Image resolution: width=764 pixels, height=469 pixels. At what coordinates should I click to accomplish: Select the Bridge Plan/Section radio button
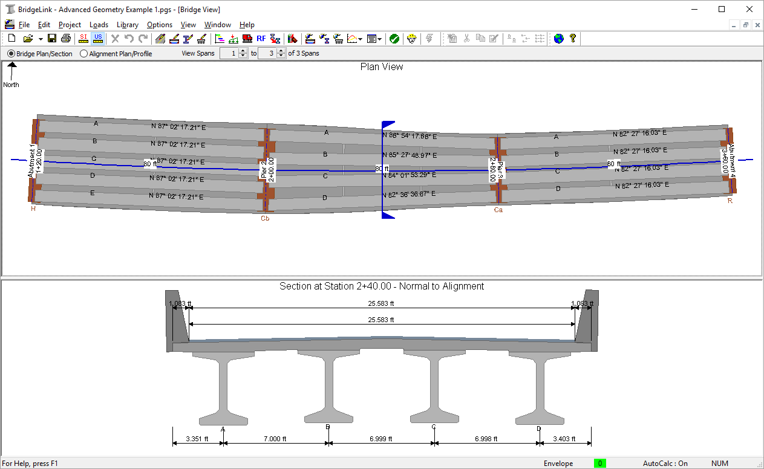[x=10, y=53]
